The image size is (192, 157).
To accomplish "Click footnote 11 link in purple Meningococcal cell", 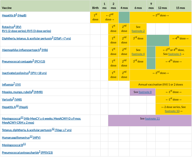I will tap(152, 118).
